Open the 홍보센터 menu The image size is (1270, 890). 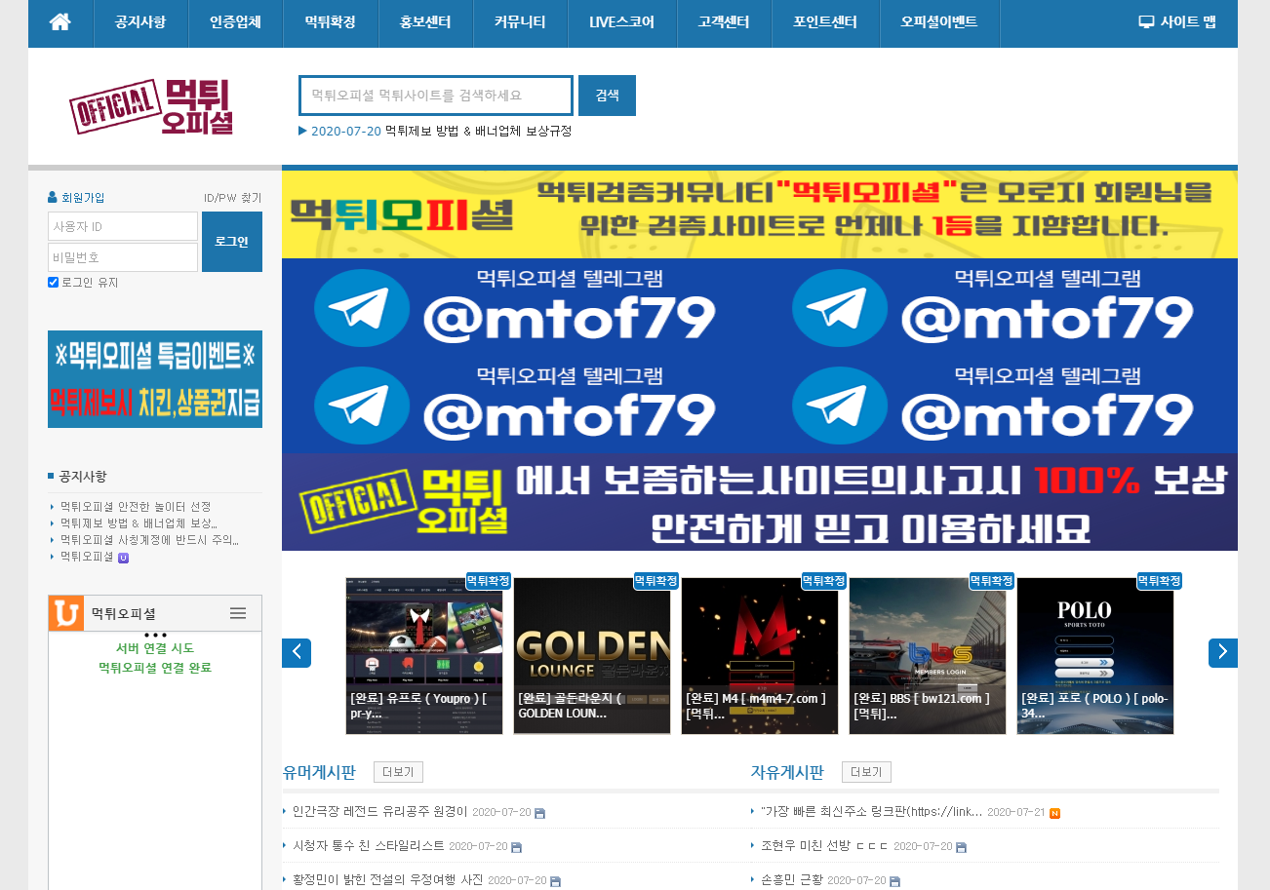click(x=425, y=21)
